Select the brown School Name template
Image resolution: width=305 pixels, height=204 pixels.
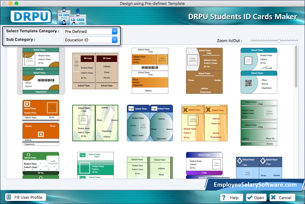[x=204, y=71]
